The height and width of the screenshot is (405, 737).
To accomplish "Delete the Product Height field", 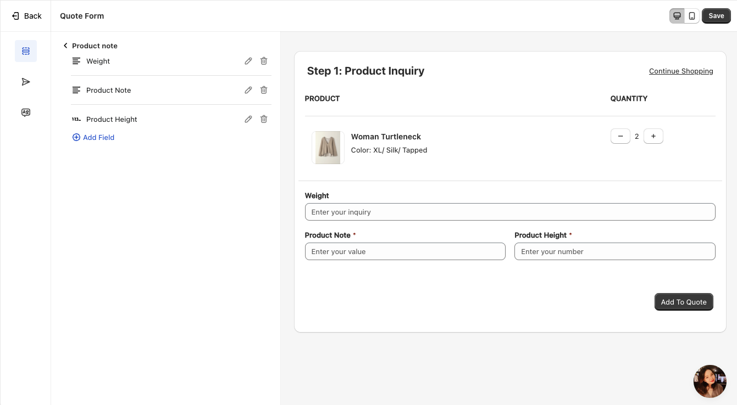I will point(264,119).
